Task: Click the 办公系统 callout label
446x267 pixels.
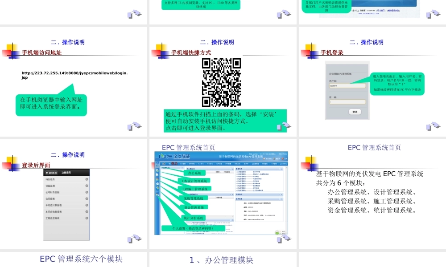Action: 194,173
